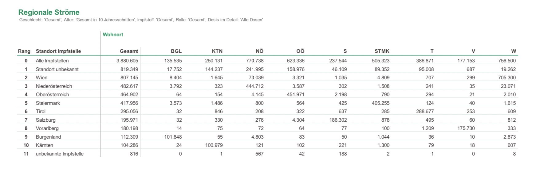Click the Niederösterreich row label
Image resolution: width=540 pixels, height=181 pixels.
(x=54, y=86)
